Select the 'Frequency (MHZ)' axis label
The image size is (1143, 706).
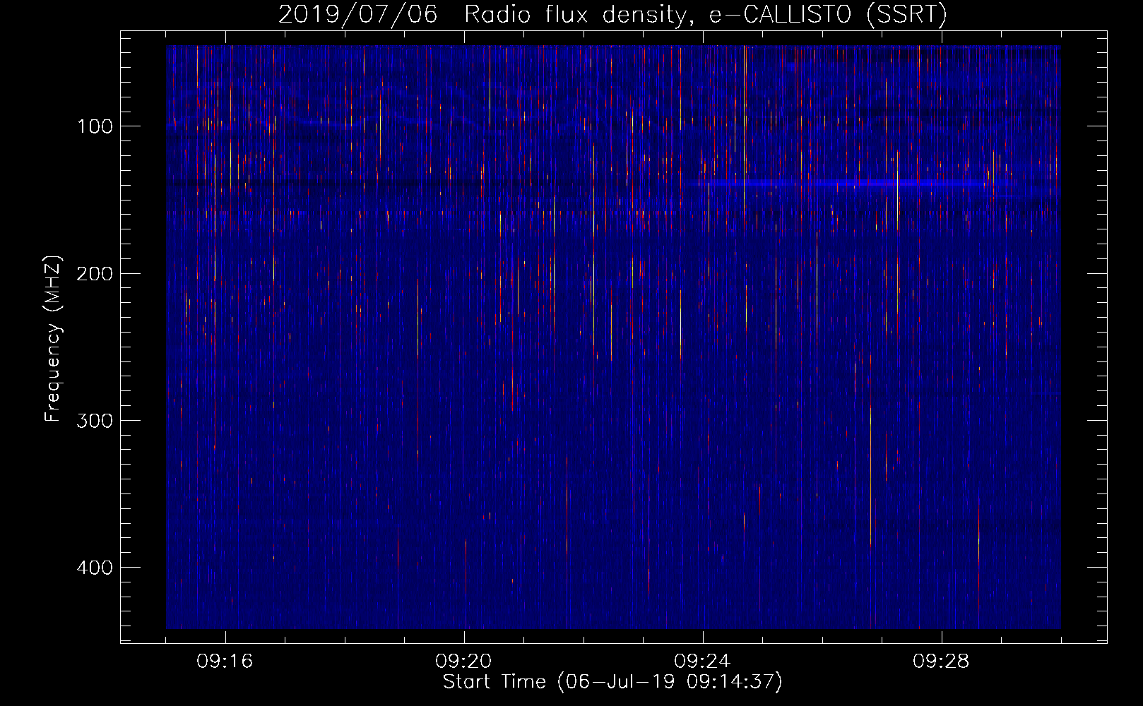coord(53,339)
